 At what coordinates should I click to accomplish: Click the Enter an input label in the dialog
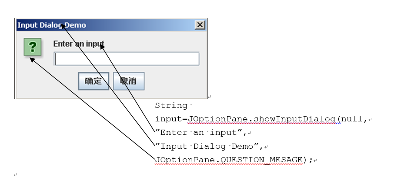pyautogui.click(x=79, y=44)
